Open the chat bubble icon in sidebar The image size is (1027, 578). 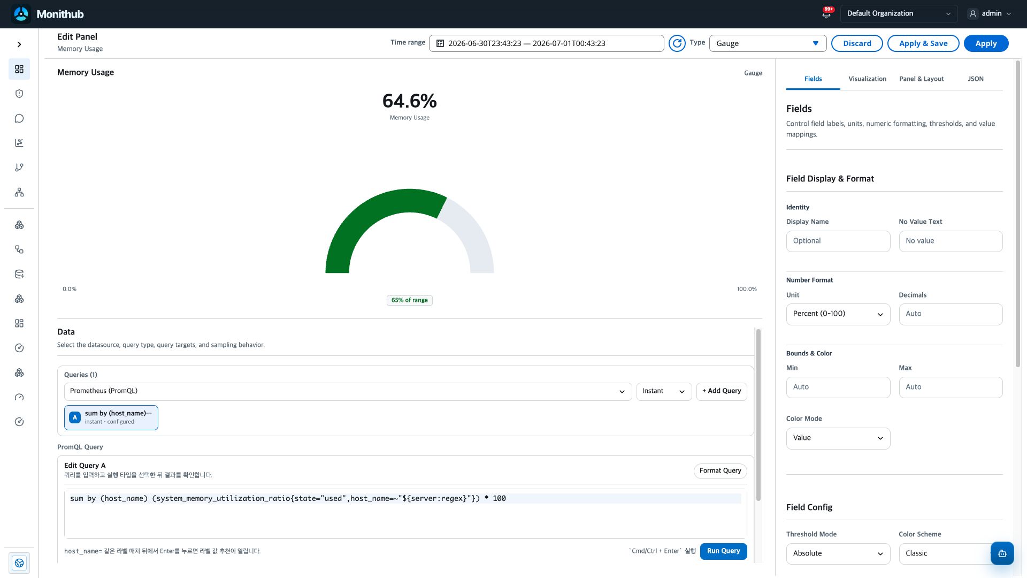[19, 118]
